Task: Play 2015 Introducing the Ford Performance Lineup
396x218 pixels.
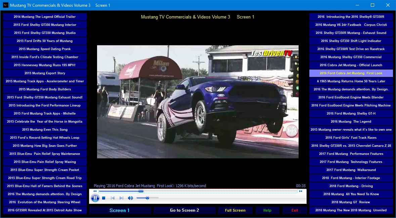Action: 45,105
